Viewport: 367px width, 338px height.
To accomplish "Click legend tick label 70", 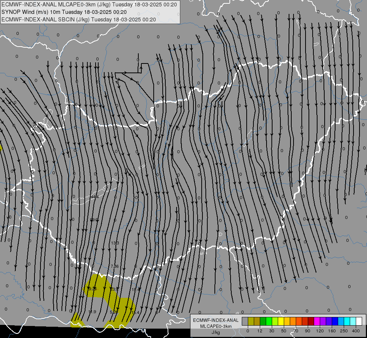I will click(x=296, y=331).
